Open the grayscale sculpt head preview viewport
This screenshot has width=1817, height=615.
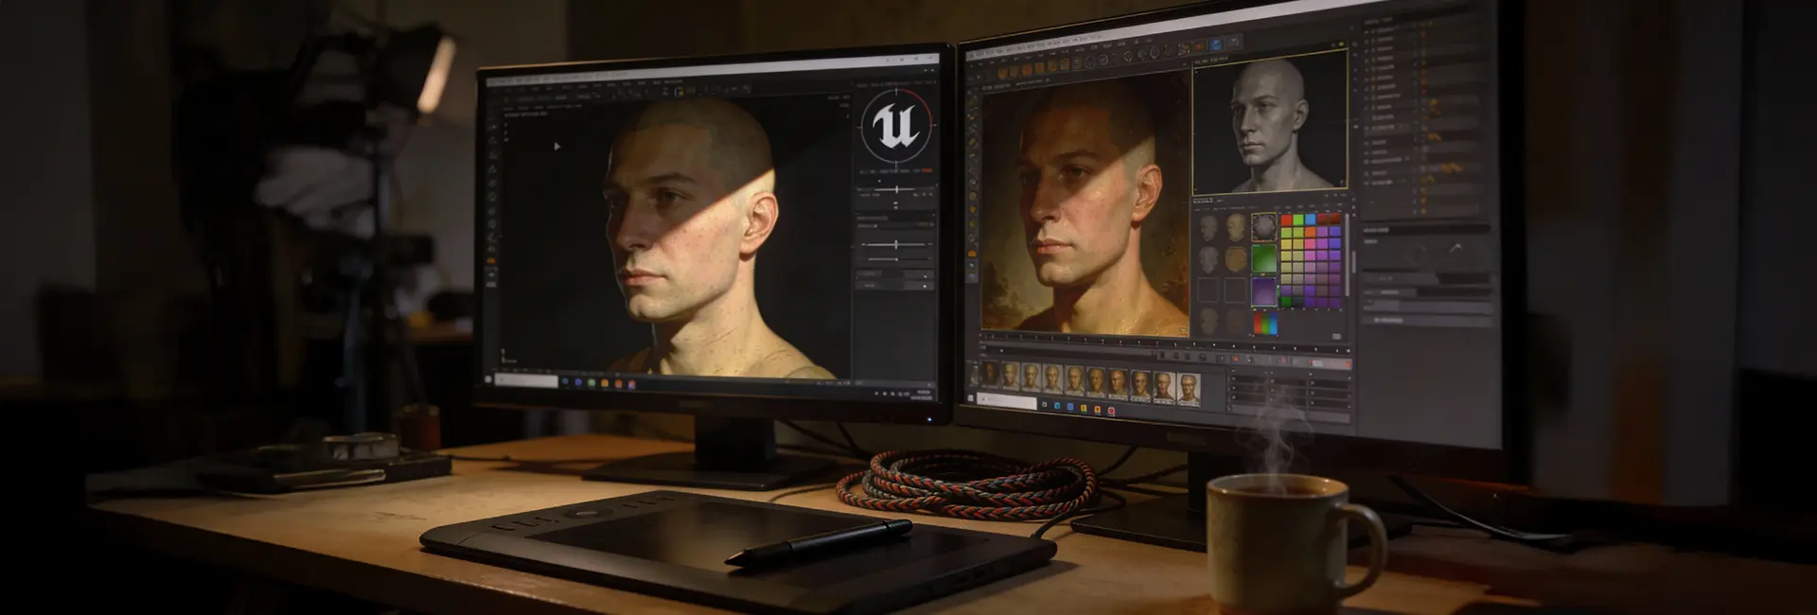(x=1269, y=123)
